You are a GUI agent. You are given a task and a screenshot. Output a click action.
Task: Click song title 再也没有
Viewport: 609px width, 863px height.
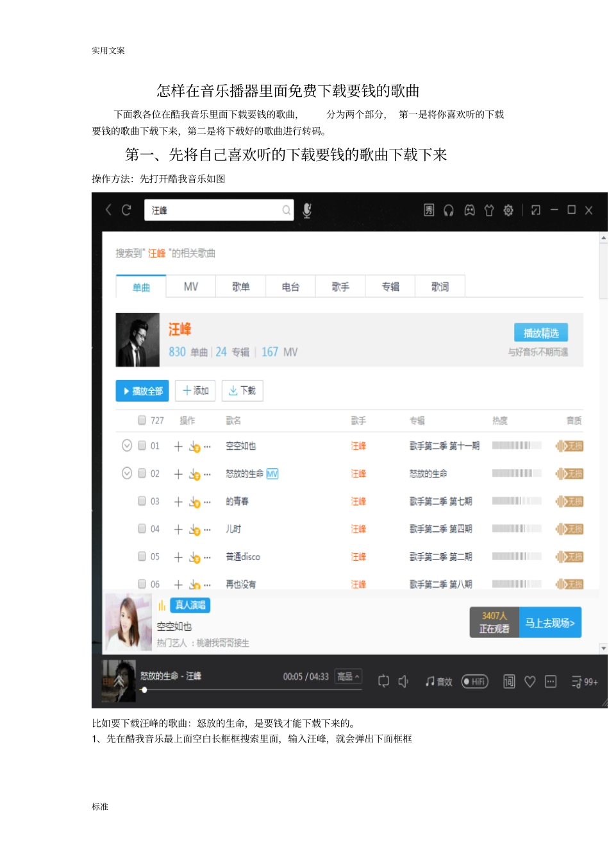click(241, 585)
